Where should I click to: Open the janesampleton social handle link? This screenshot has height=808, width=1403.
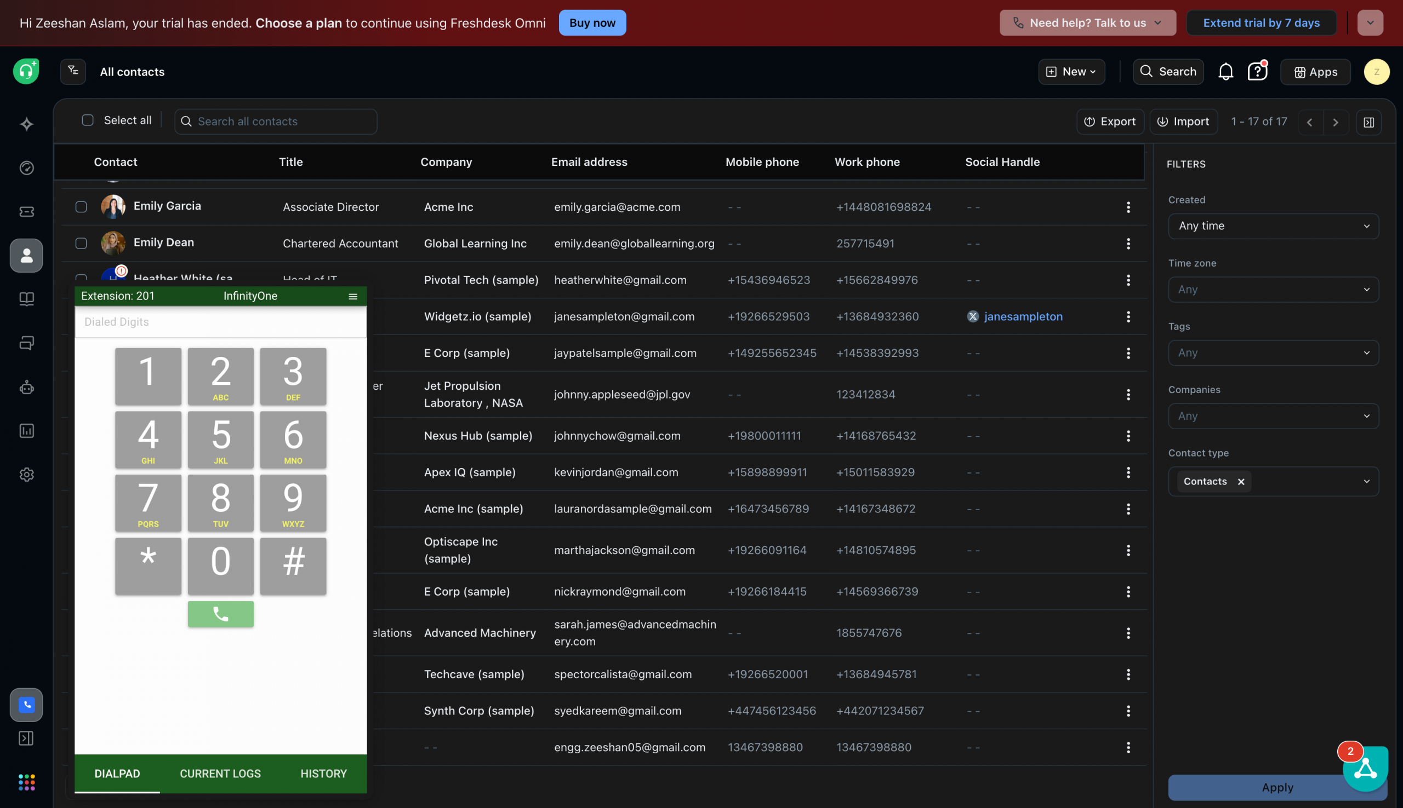point(1023,316)
